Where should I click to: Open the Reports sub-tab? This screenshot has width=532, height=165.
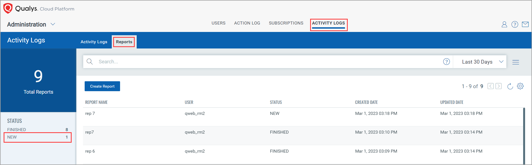(124, 42)
